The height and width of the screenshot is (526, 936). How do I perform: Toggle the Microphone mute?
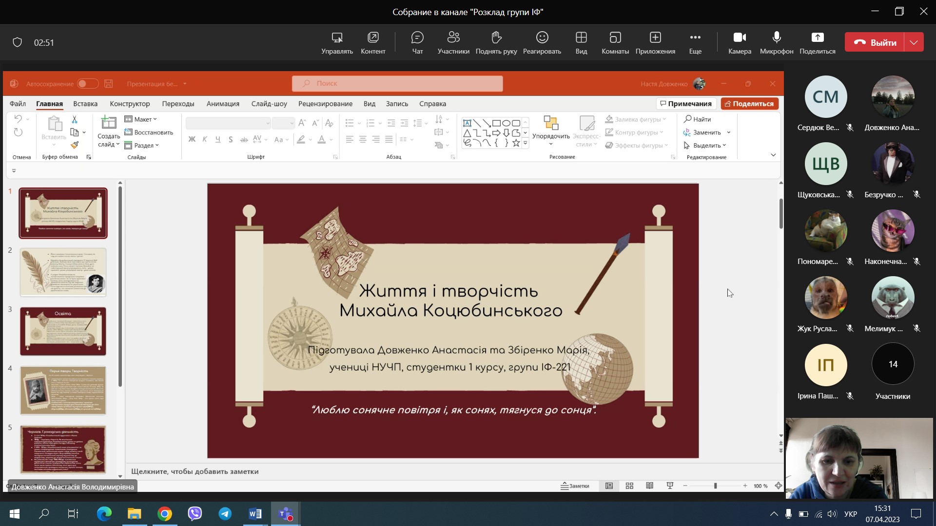pos(776,38)
